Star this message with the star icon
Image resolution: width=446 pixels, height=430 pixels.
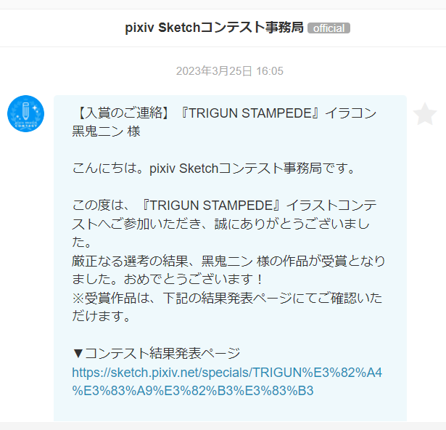pyautogui.click(x=425, y=114)
